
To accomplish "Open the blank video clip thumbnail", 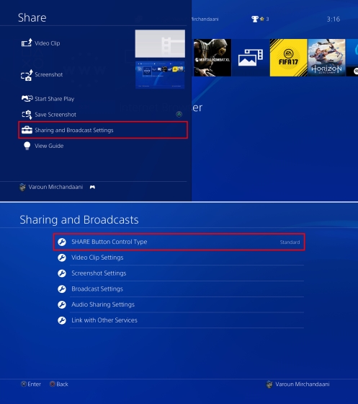I will click(x=160, y=43).
